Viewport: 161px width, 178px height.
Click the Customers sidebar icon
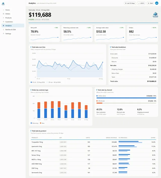point(4,22)
